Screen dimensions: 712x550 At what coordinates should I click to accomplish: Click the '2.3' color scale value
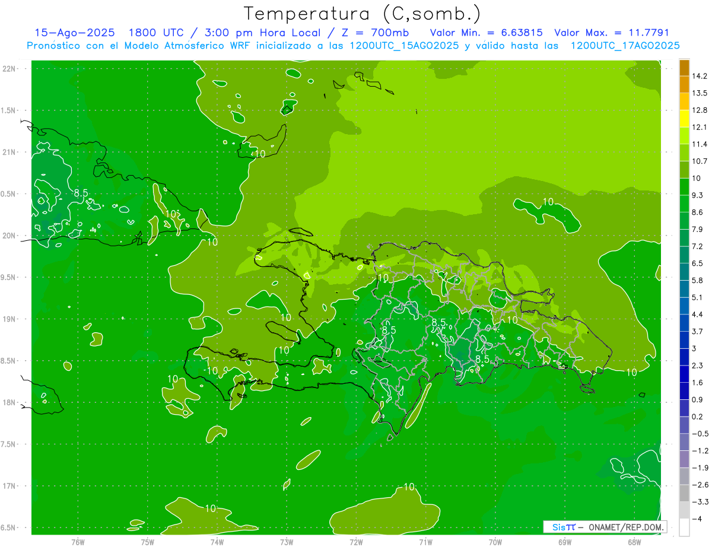pos(698,365)
